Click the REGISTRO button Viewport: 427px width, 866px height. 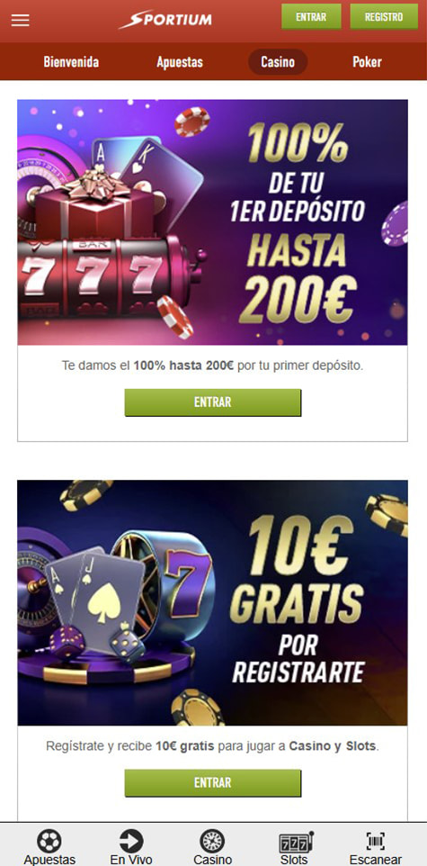click(x=384, y=16)
